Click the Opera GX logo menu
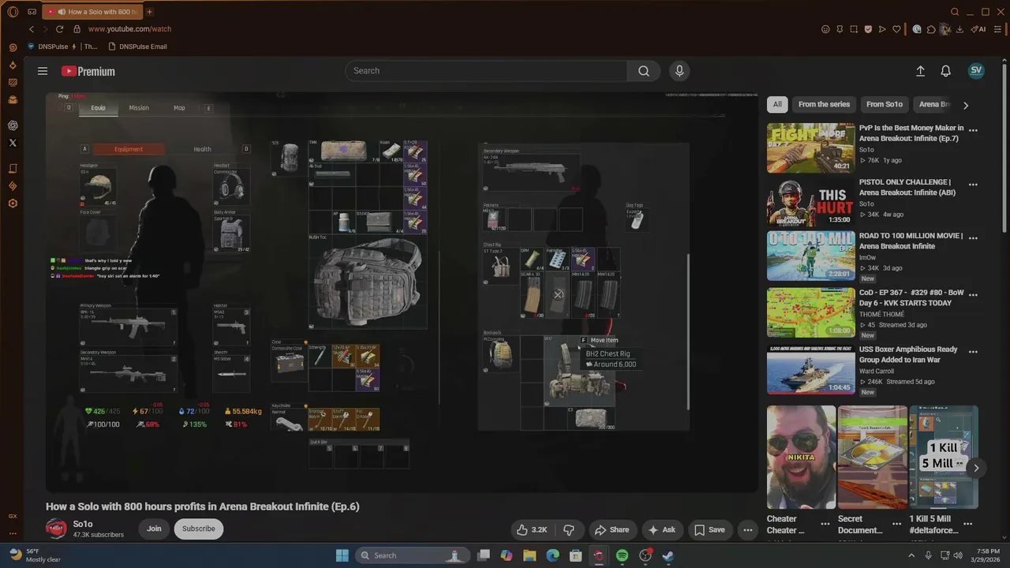 click(13, 12)
